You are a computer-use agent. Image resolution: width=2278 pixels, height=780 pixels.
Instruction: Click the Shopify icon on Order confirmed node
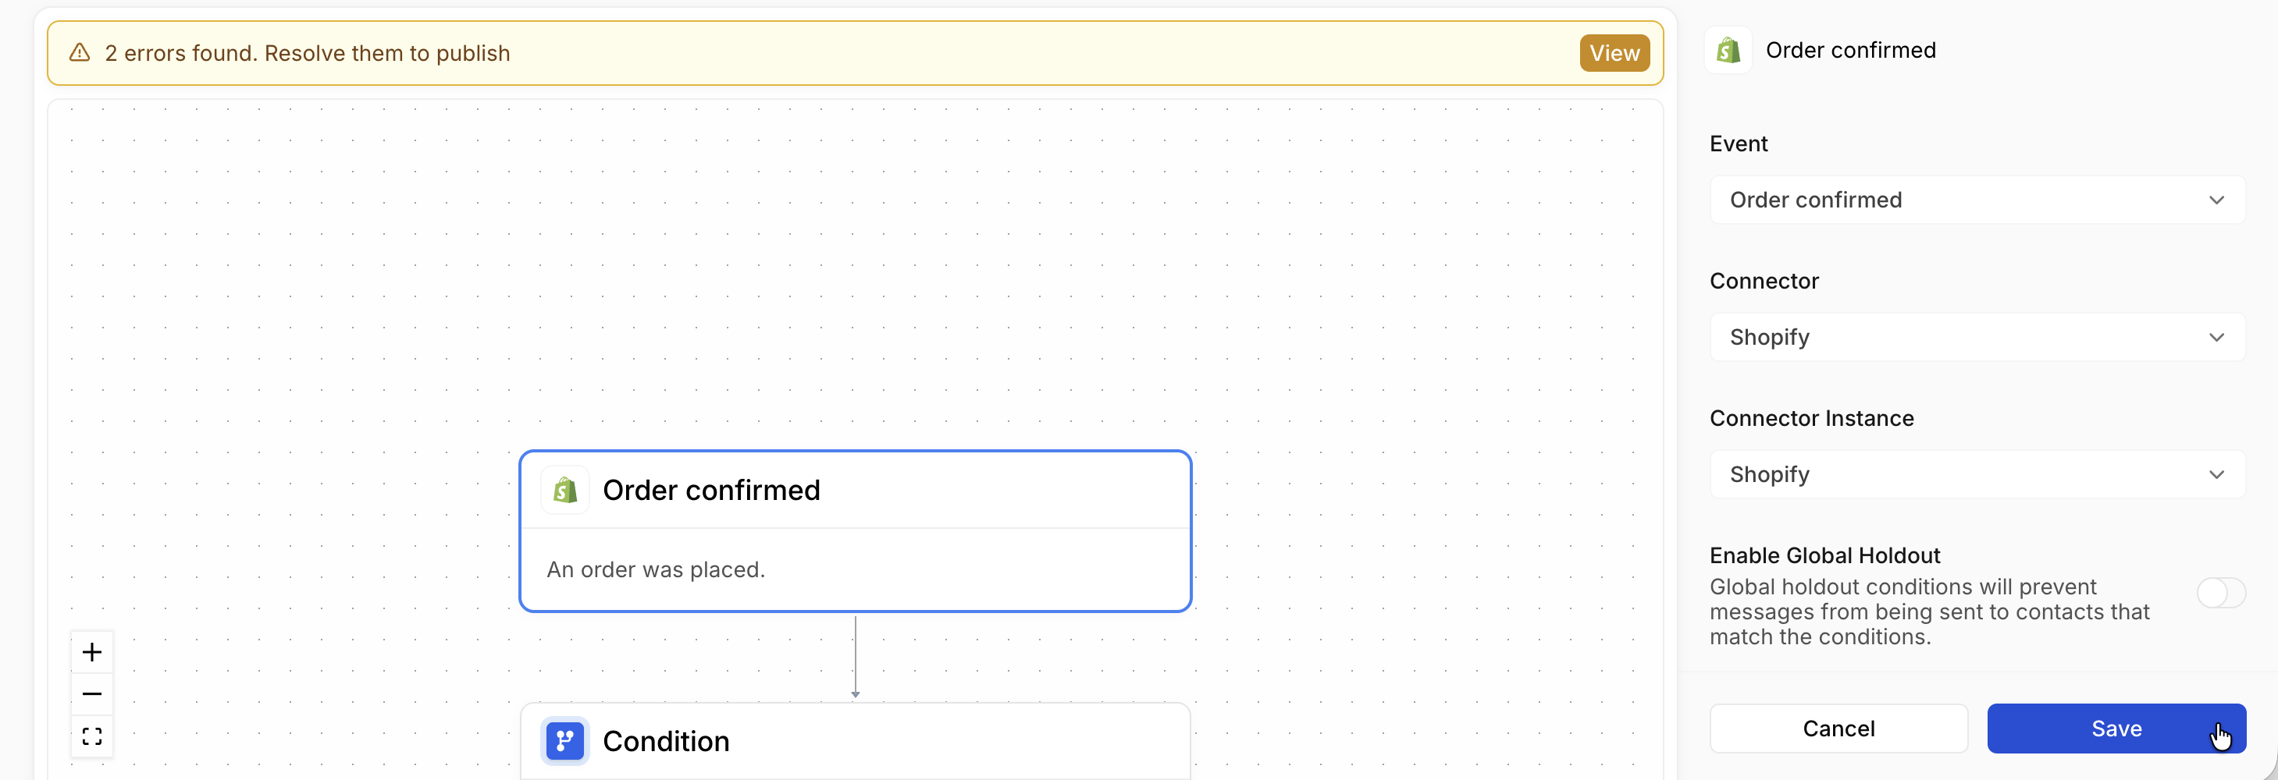[x=565, y=491]
